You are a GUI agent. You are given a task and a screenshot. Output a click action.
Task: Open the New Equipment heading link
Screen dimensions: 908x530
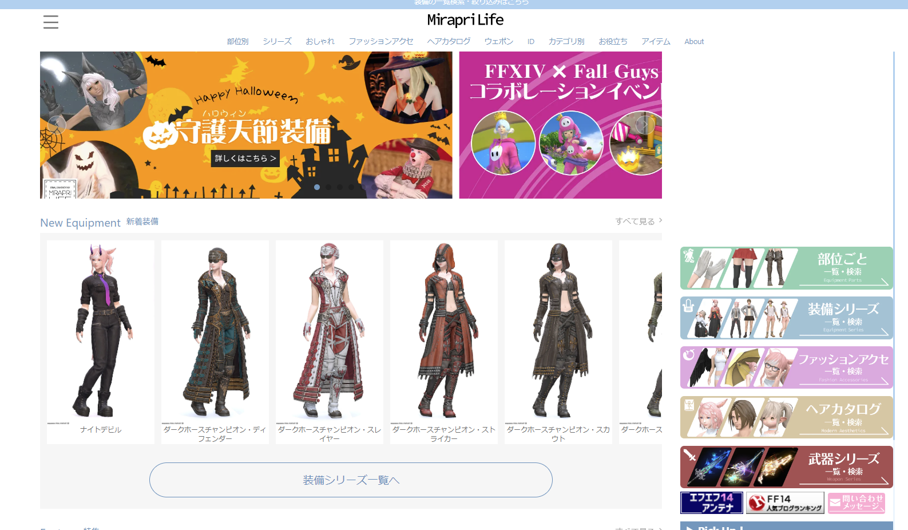(x=80, y=223)
